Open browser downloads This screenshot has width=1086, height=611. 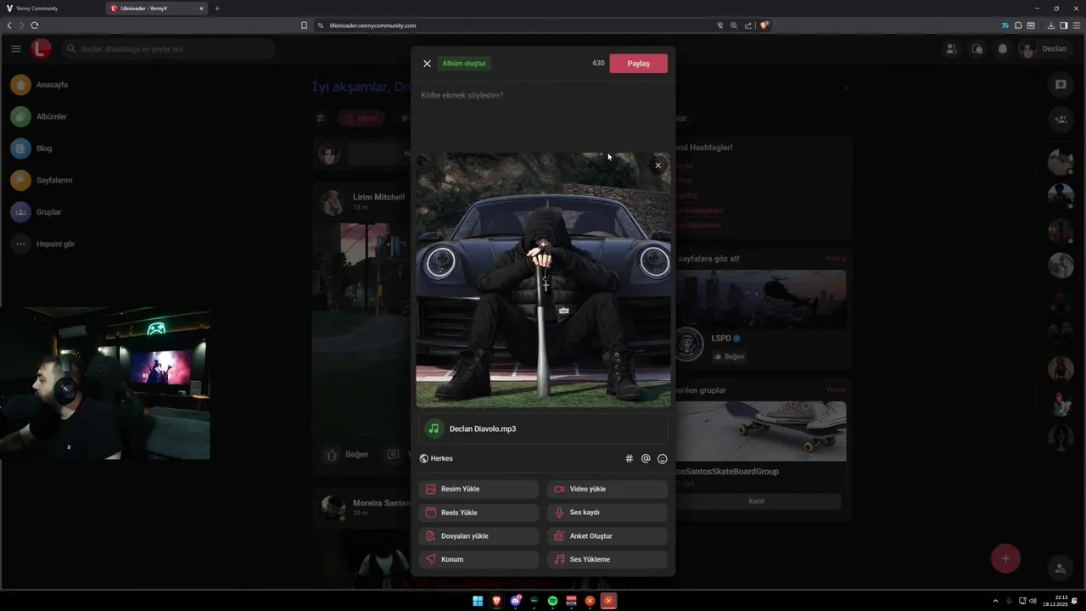tap(1051, 25)
